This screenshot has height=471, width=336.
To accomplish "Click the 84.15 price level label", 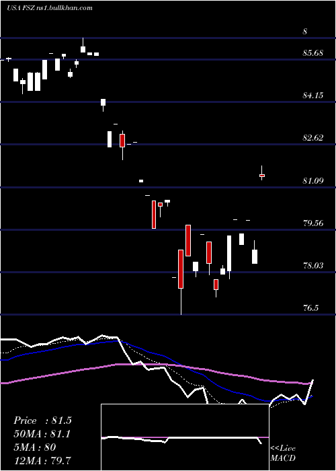I will (313, 96).
